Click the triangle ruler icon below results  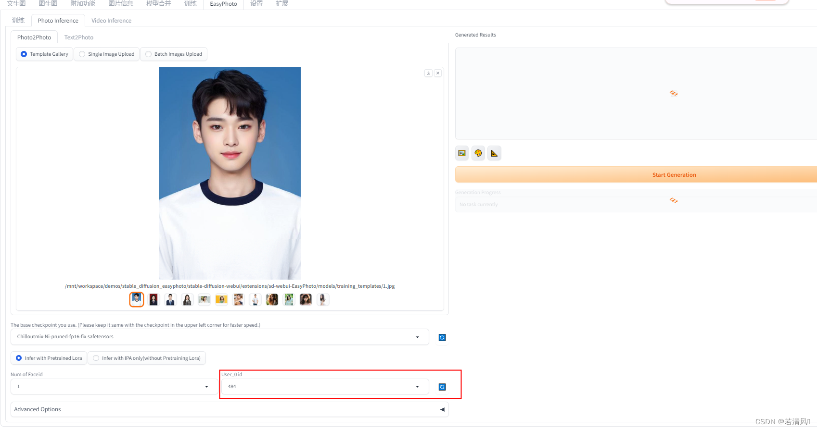coord(494,153)
